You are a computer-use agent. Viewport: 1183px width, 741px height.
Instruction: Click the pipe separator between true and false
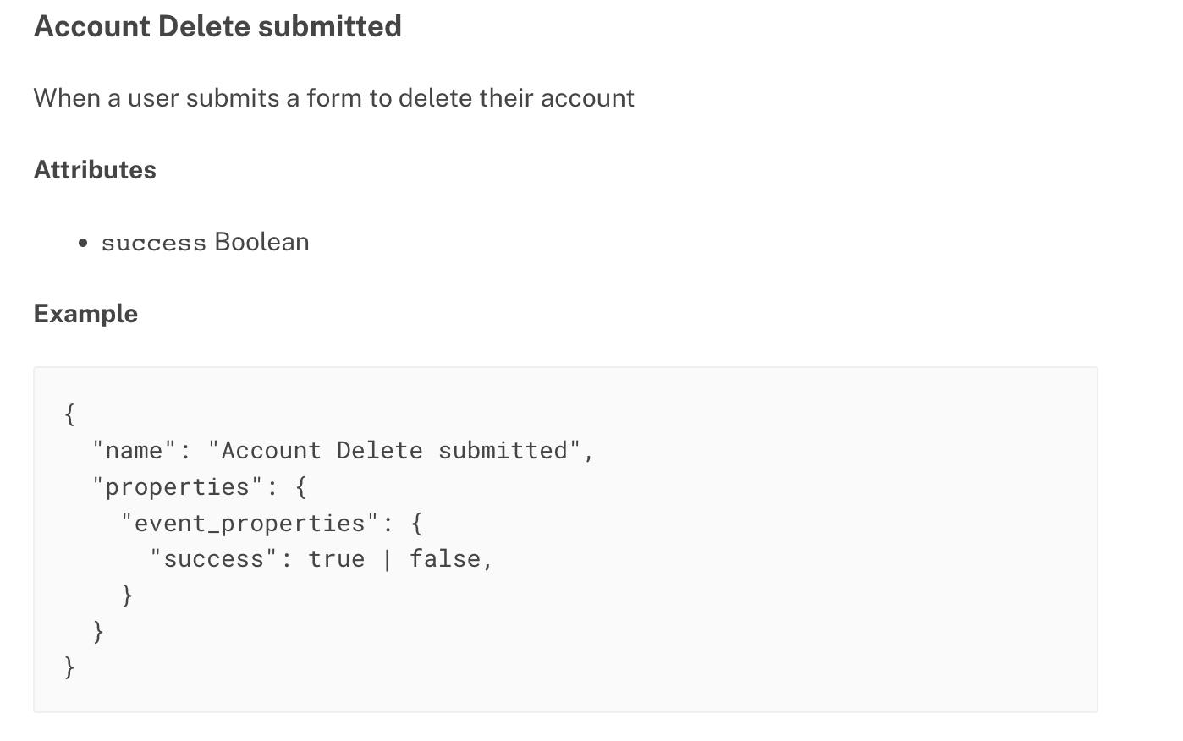click(388, 559)
